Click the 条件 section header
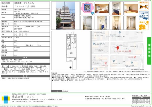The image size is (152, 107). click(25, 76)
